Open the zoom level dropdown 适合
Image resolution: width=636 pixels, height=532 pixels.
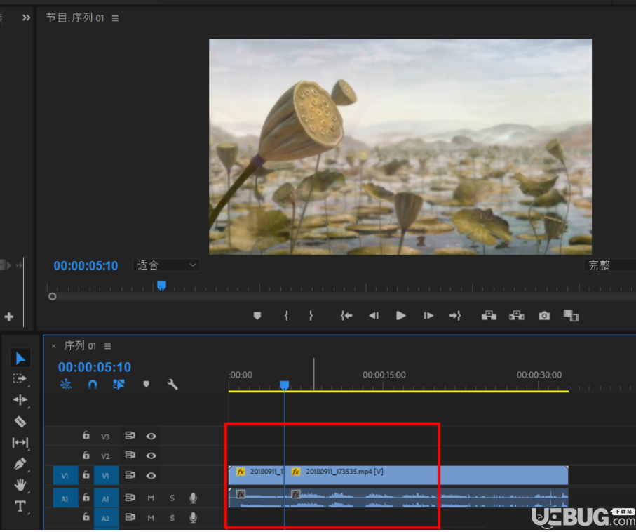[166, 265]
